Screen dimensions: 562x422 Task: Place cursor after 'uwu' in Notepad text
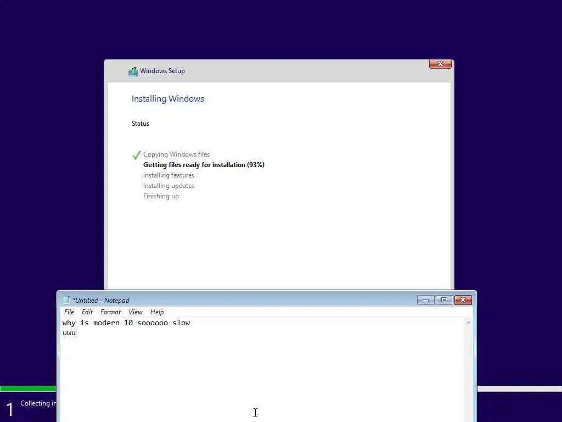click(x=76, y=332)
